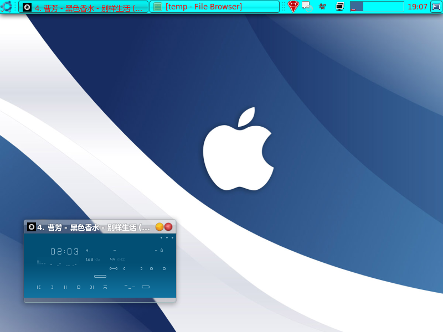Image resolution: width=443 pixels, height=332 pixels.
Task: Click the 02:03 elapsed time display
Action: coord(65,252)
